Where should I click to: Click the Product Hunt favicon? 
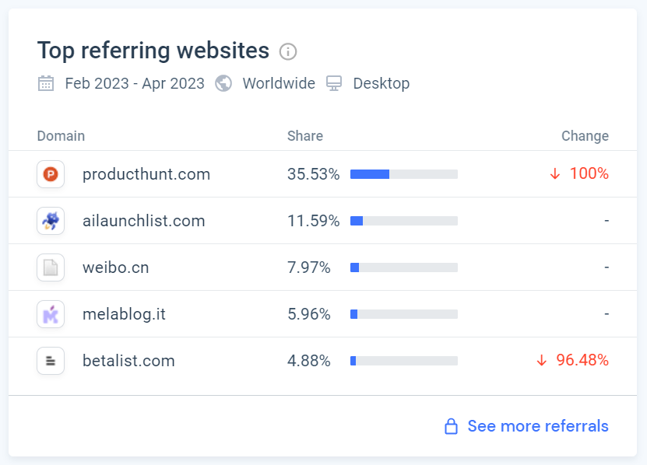pyautogui.click(x=51, y=174)
